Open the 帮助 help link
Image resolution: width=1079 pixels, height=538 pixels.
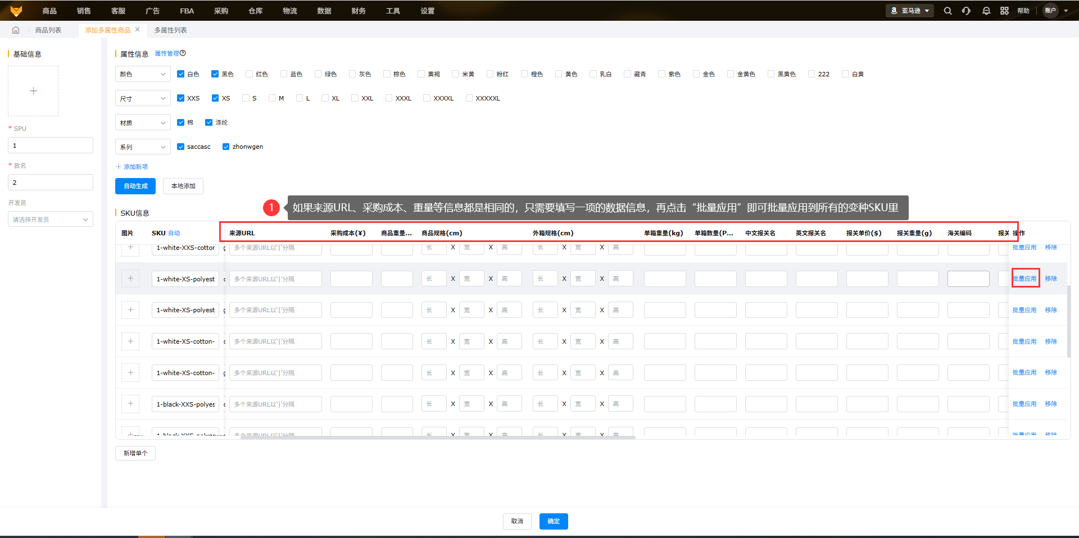(1023, 11)
